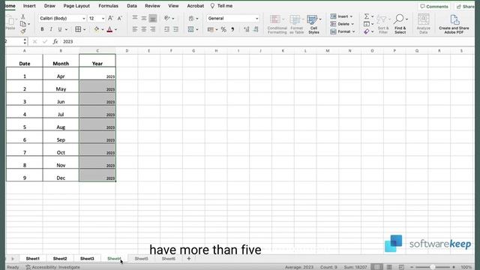The image size is (480, 270).
Task: Expand the Delete cells dropdown
Action: (x=352, y=24)
